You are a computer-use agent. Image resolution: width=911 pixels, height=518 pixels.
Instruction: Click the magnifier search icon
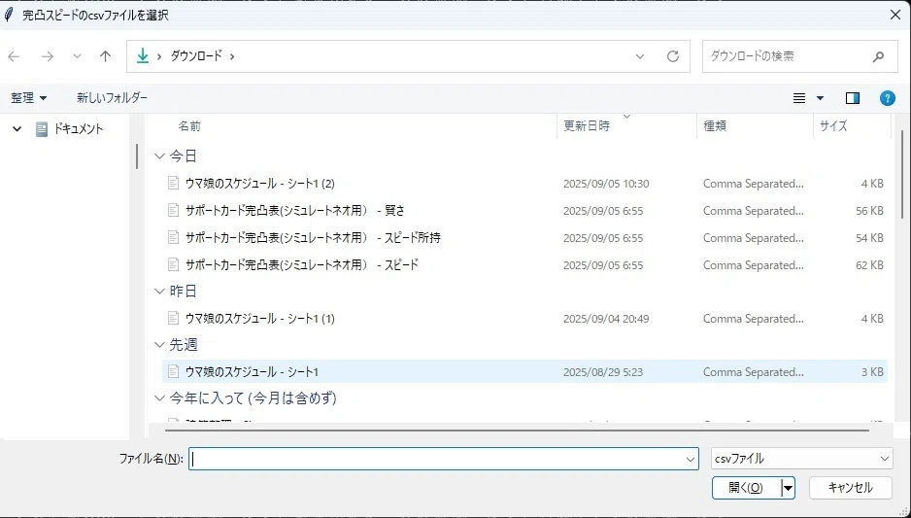pos(878,56)
